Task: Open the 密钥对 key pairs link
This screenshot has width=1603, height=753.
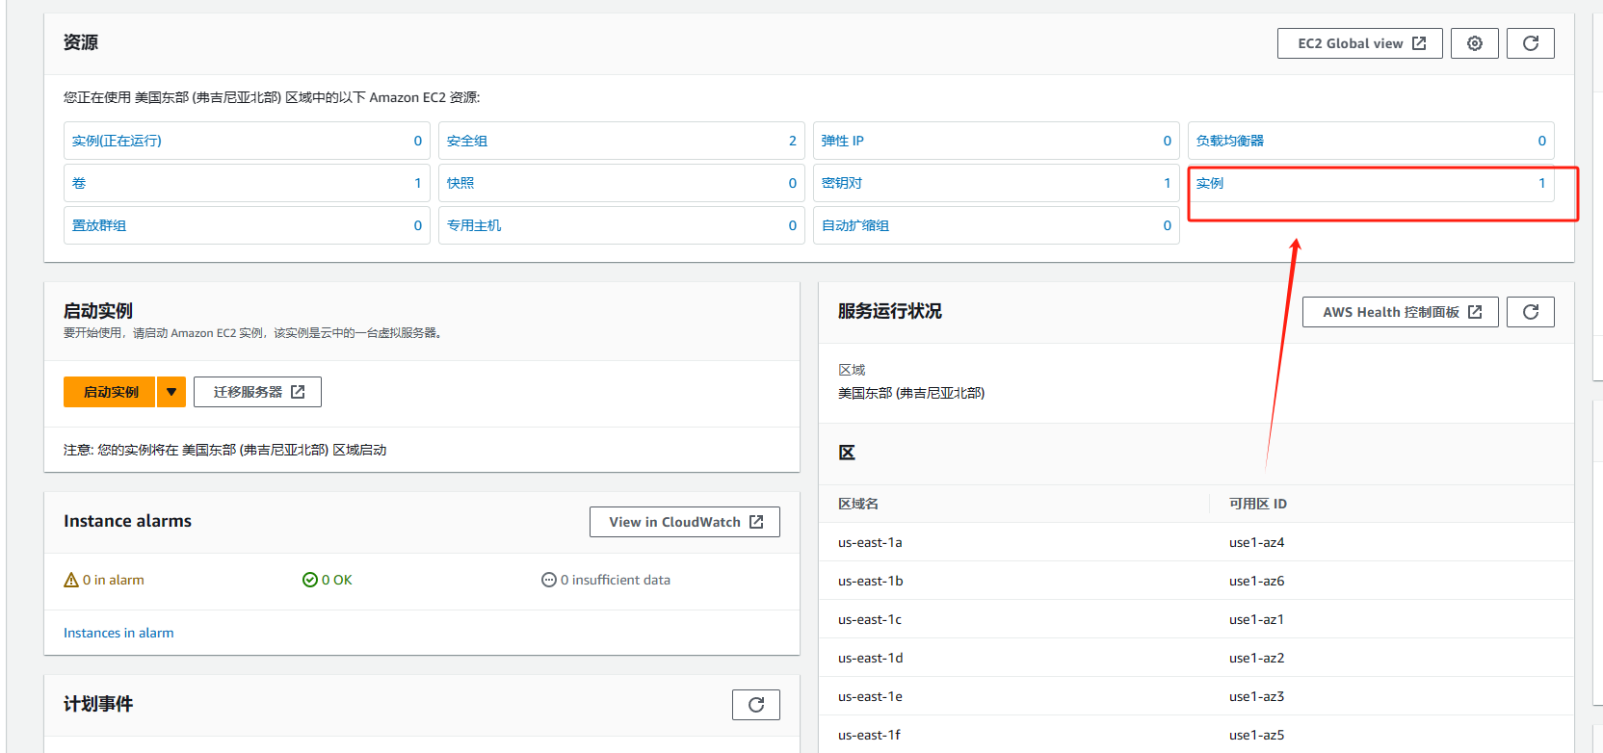Action: point(842,183)
